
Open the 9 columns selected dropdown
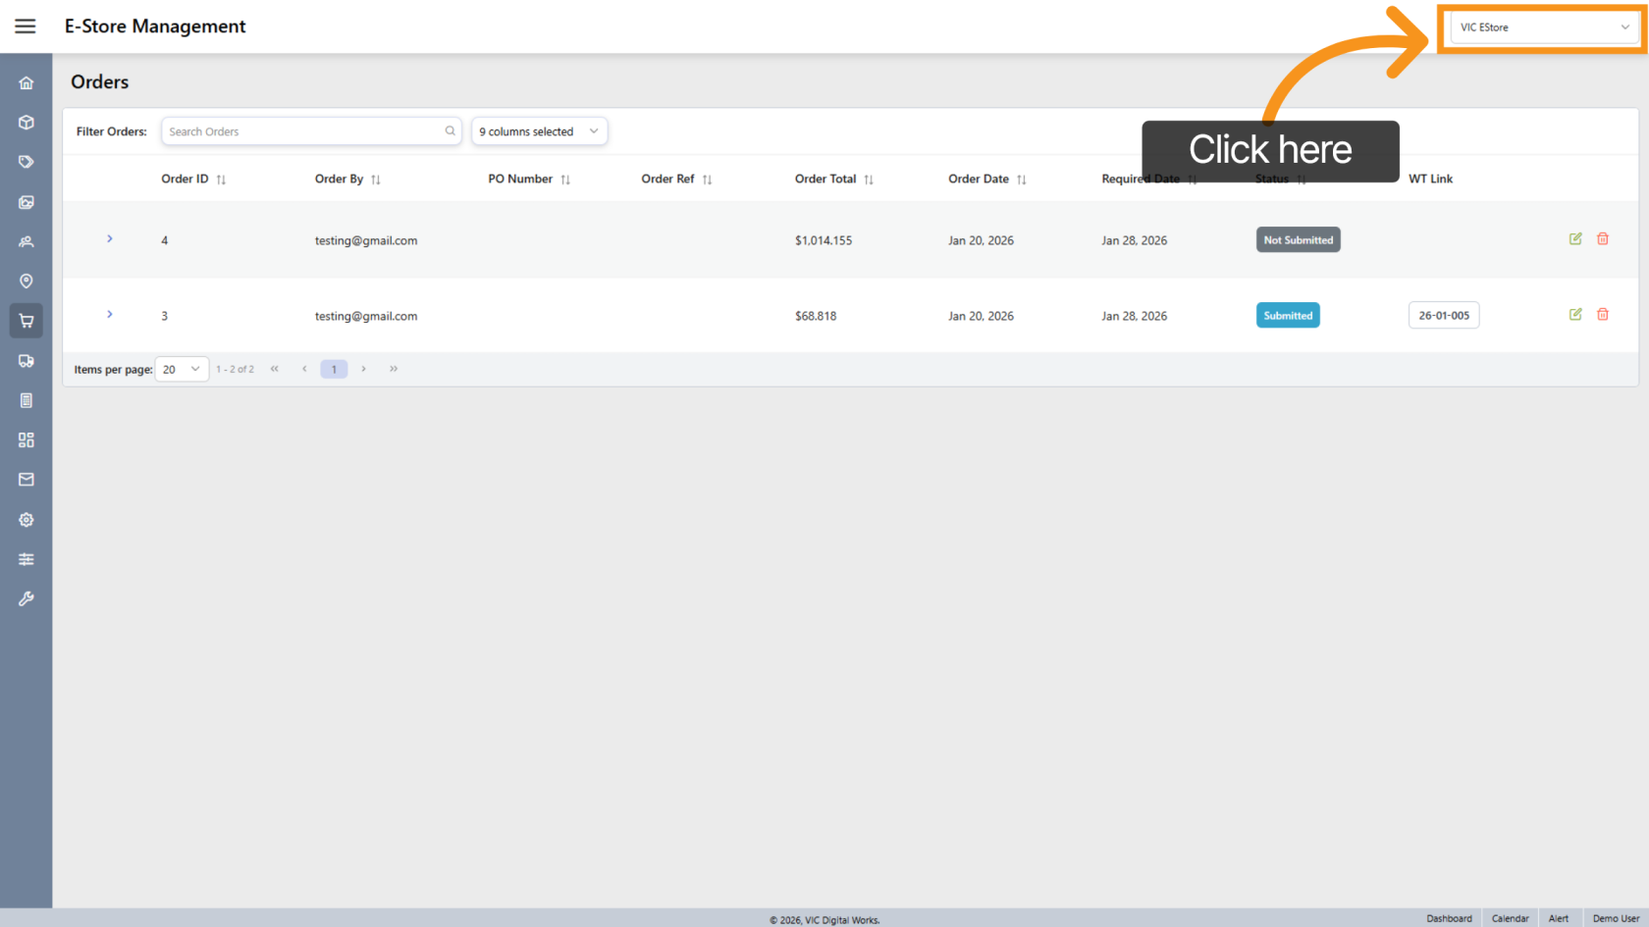539,131
